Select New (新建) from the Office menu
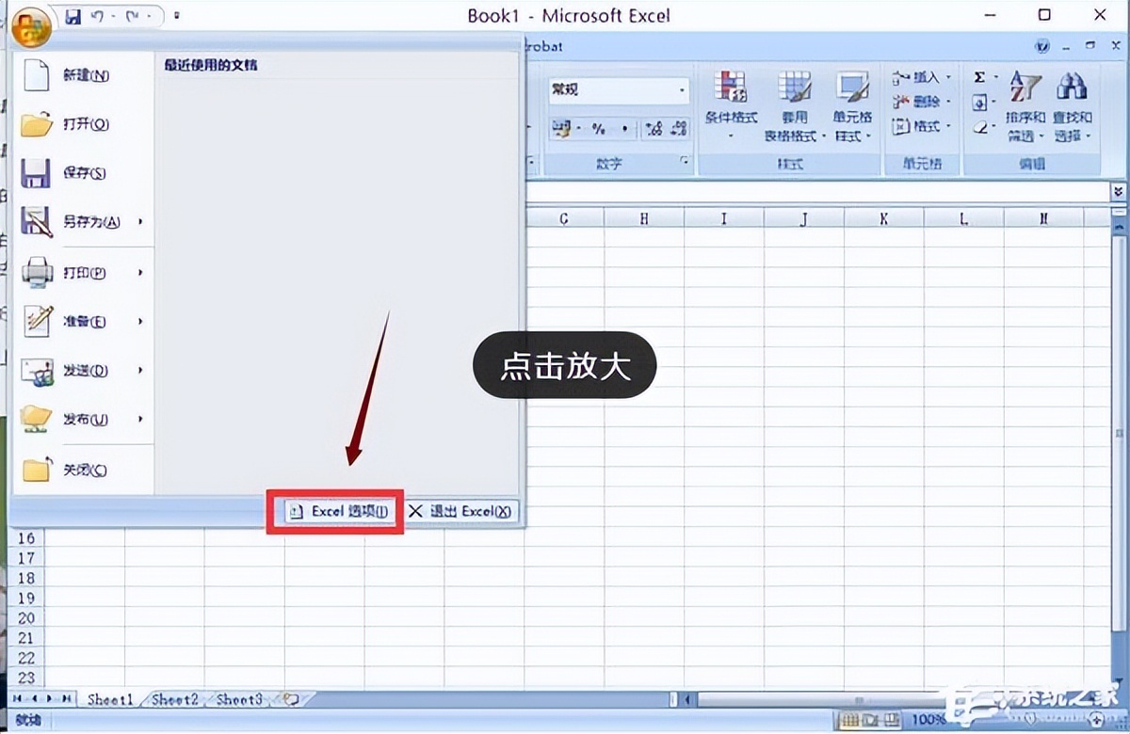Image resolution: width=1130 pixels, height=734 pixels. click(83, 75)
